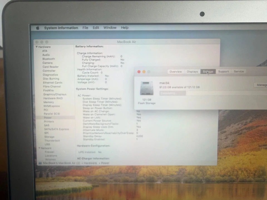This screenshot has width=267, height=200.
Task: Collapse the Network tree section
Action: (39, 148)
